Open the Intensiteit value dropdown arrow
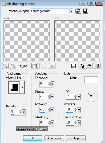 [x=79, y=110]
